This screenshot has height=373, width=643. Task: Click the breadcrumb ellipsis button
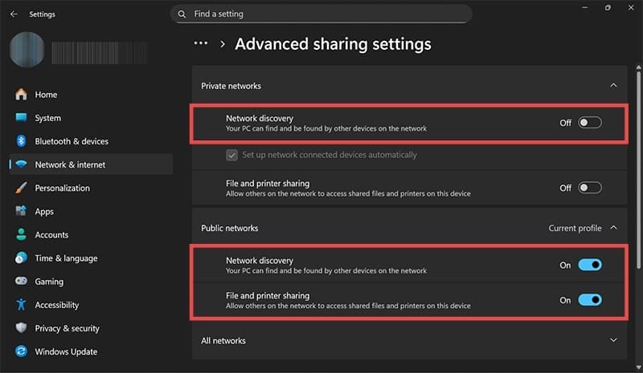201,43
